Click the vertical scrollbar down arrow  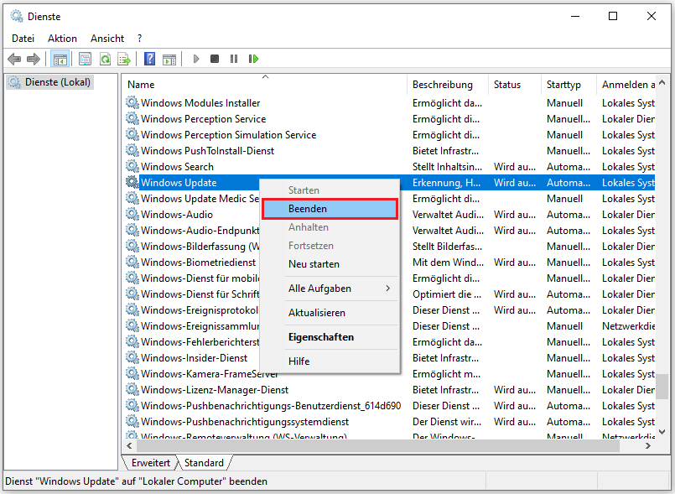[x=662, y=431]
